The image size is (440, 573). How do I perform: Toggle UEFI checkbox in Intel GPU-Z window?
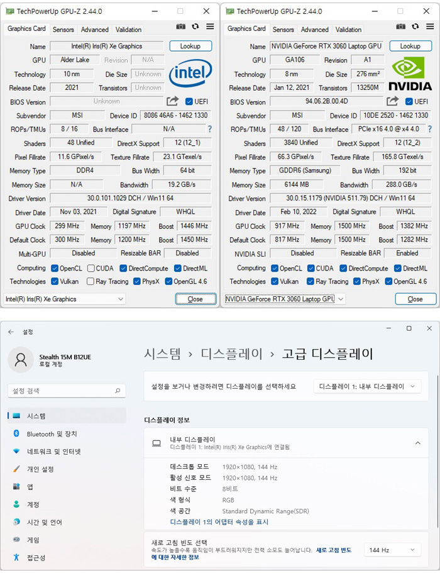(189, 101)
